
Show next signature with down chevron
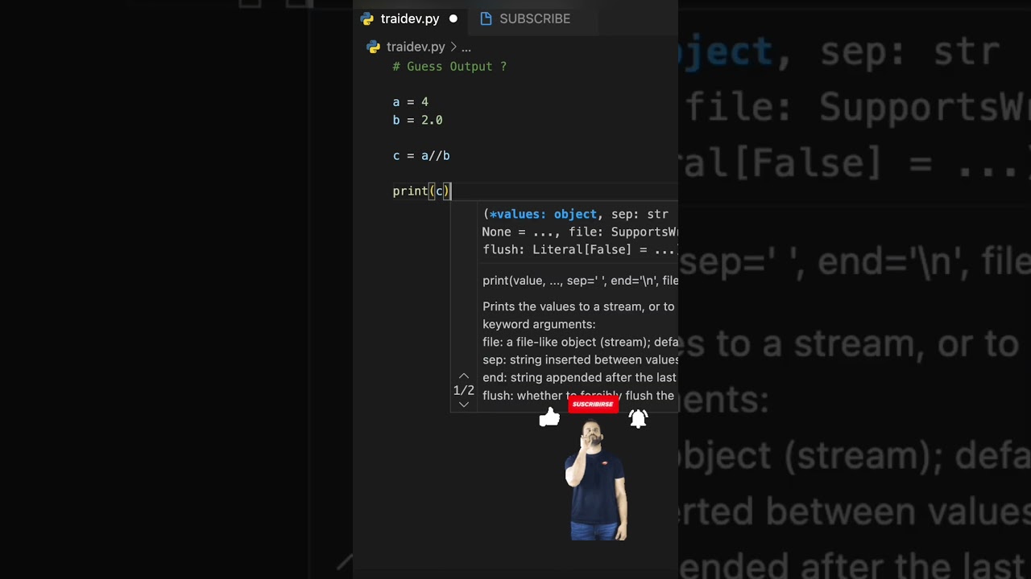463,404
